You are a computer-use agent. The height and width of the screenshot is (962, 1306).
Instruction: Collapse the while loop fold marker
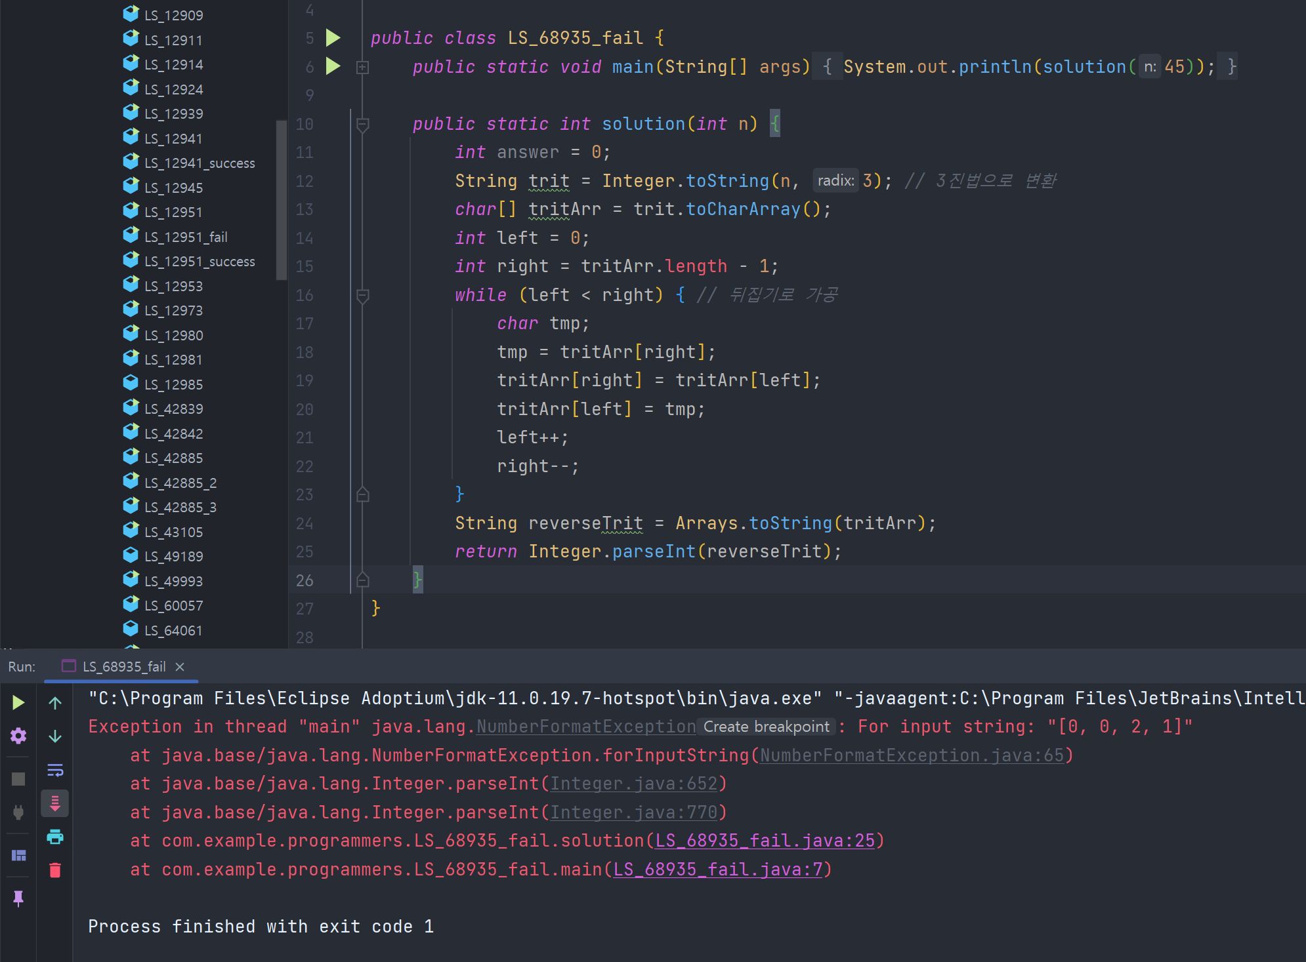(x=362, y=296)
